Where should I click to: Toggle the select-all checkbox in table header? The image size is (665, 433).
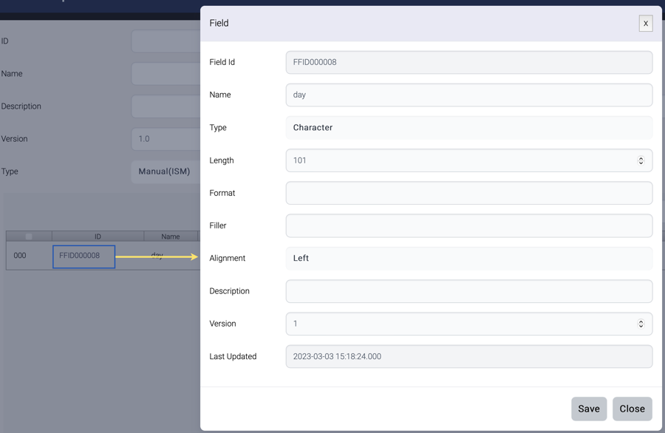(29, 236)
